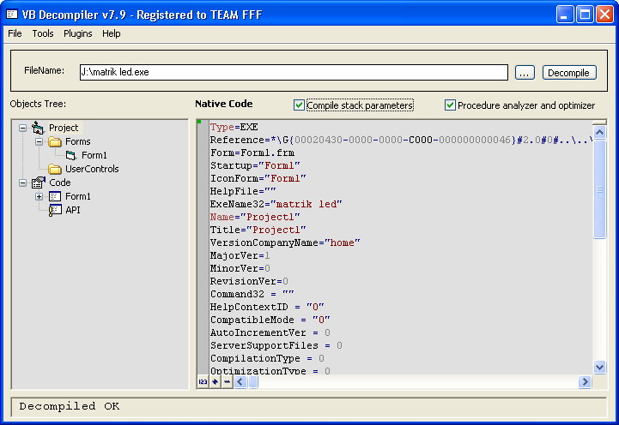Click inside the FileName input field
Image resolution: width=619 pixels, height=425 pixels.
click(x=294, y=72)
